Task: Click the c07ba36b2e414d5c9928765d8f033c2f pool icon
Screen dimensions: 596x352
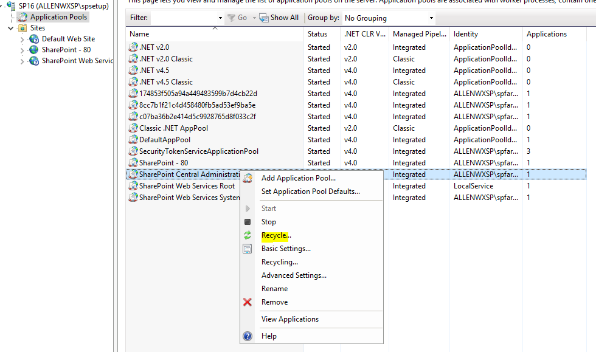Action: tap(133, 117)
